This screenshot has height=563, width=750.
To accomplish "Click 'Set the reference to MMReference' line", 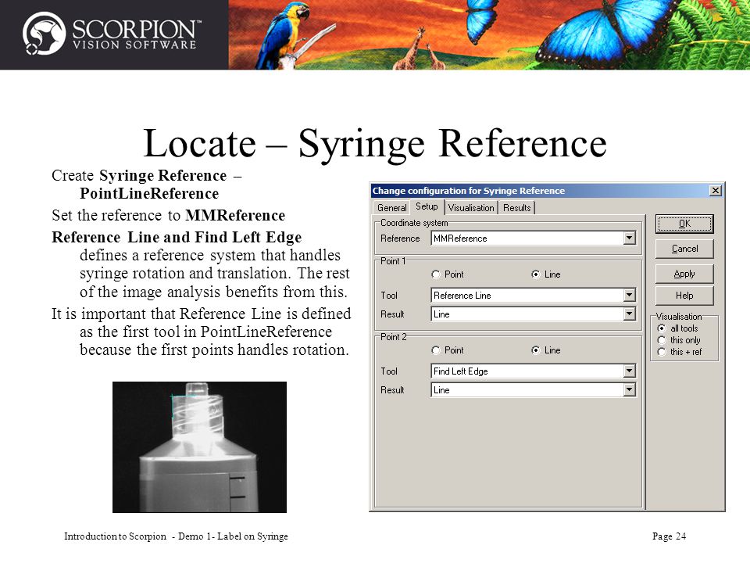I will 169,216.
